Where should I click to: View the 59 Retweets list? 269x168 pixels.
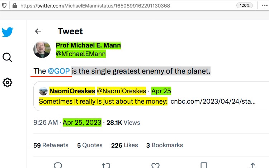point(51,145)
